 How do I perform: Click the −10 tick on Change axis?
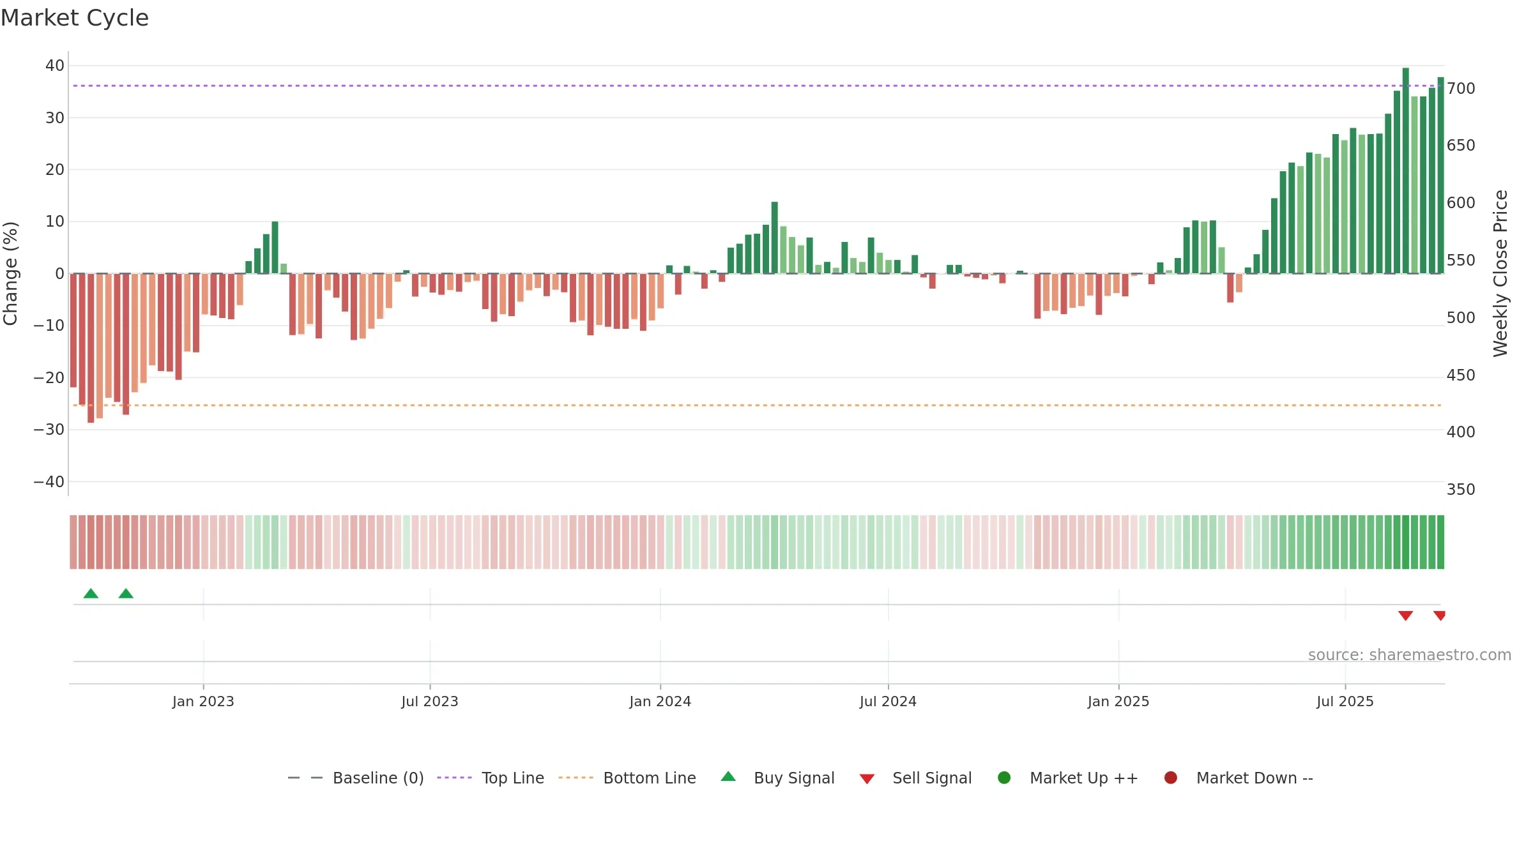[49, 325]
